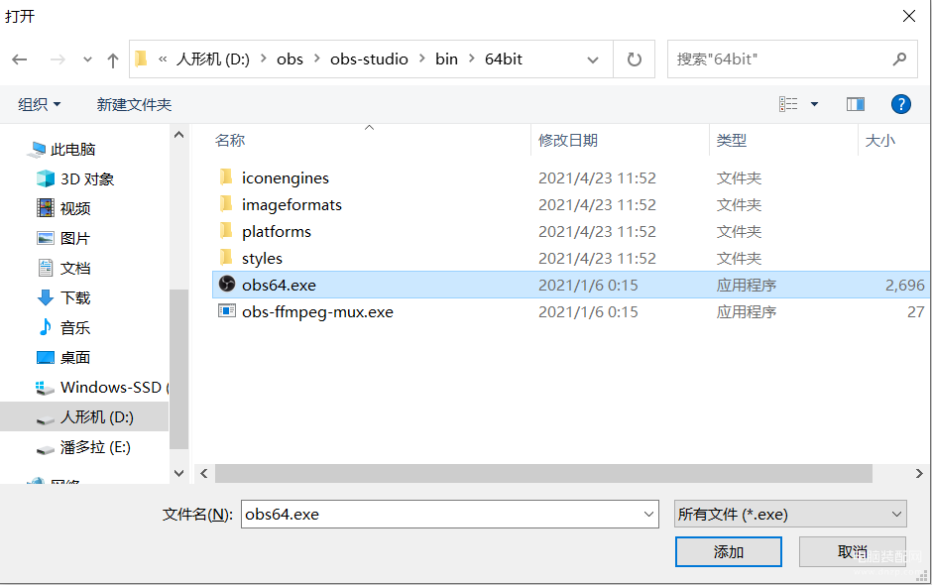Screen dimensions: 932x585
Task: Change view layout icon
Action: coord(788,104)
